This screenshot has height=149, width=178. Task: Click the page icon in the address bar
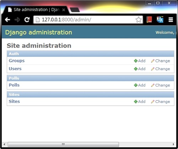point(38,20)
